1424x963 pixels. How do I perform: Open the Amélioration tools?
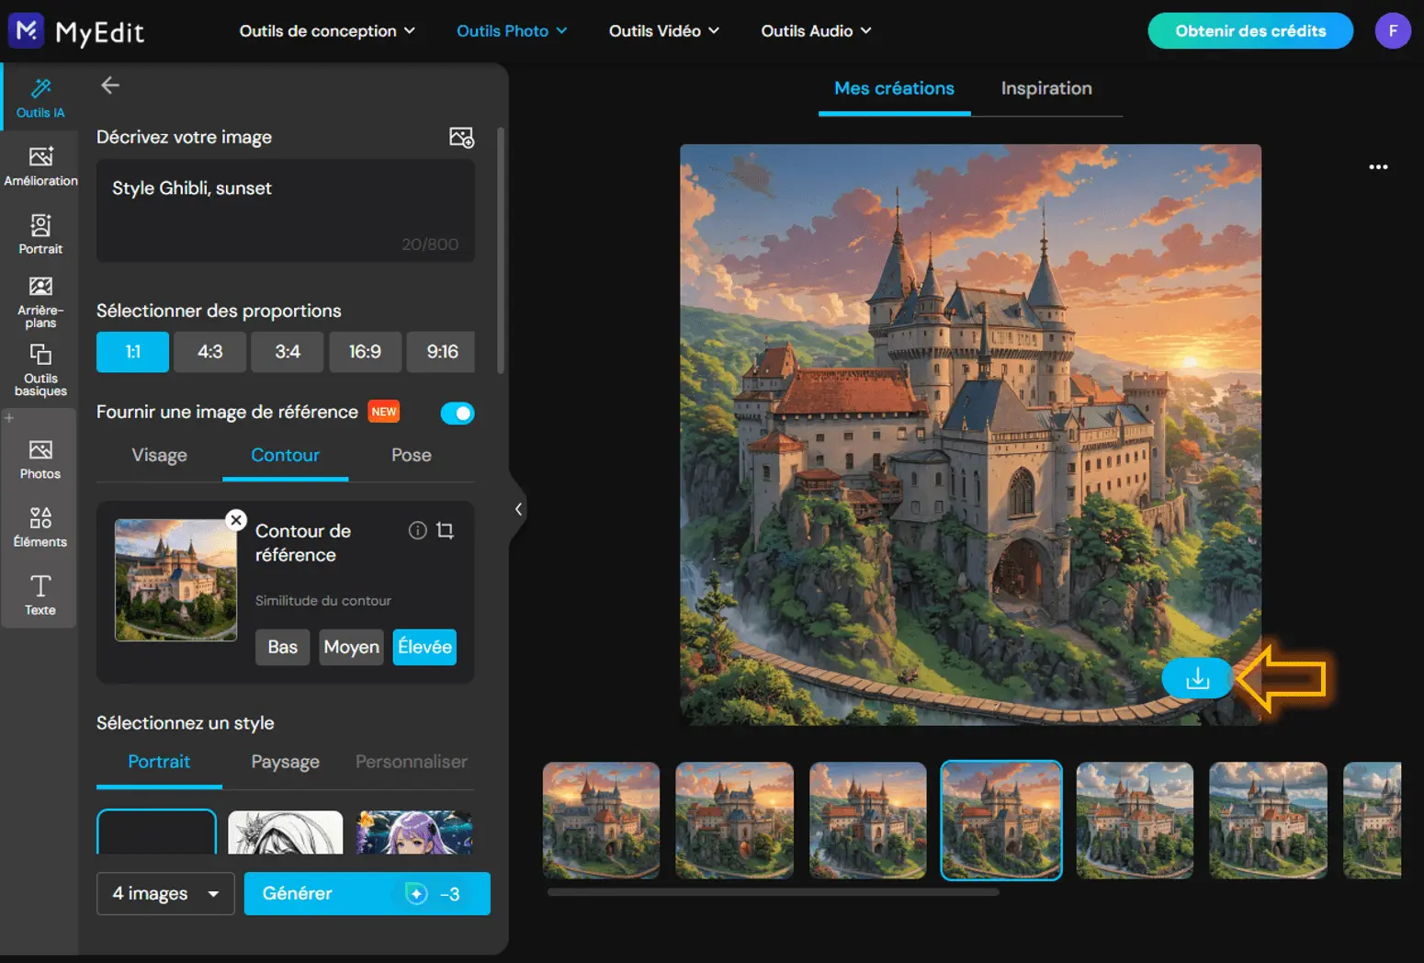click(40, 166)
